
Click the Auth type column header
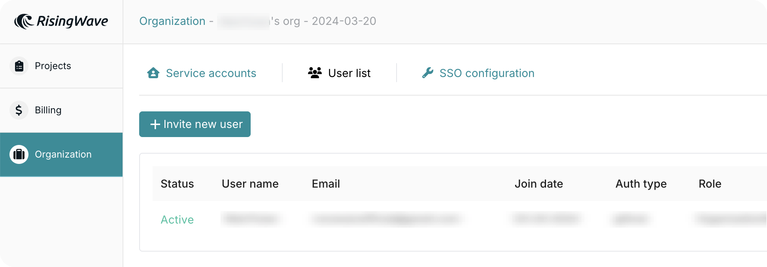(x=641, y=184)
